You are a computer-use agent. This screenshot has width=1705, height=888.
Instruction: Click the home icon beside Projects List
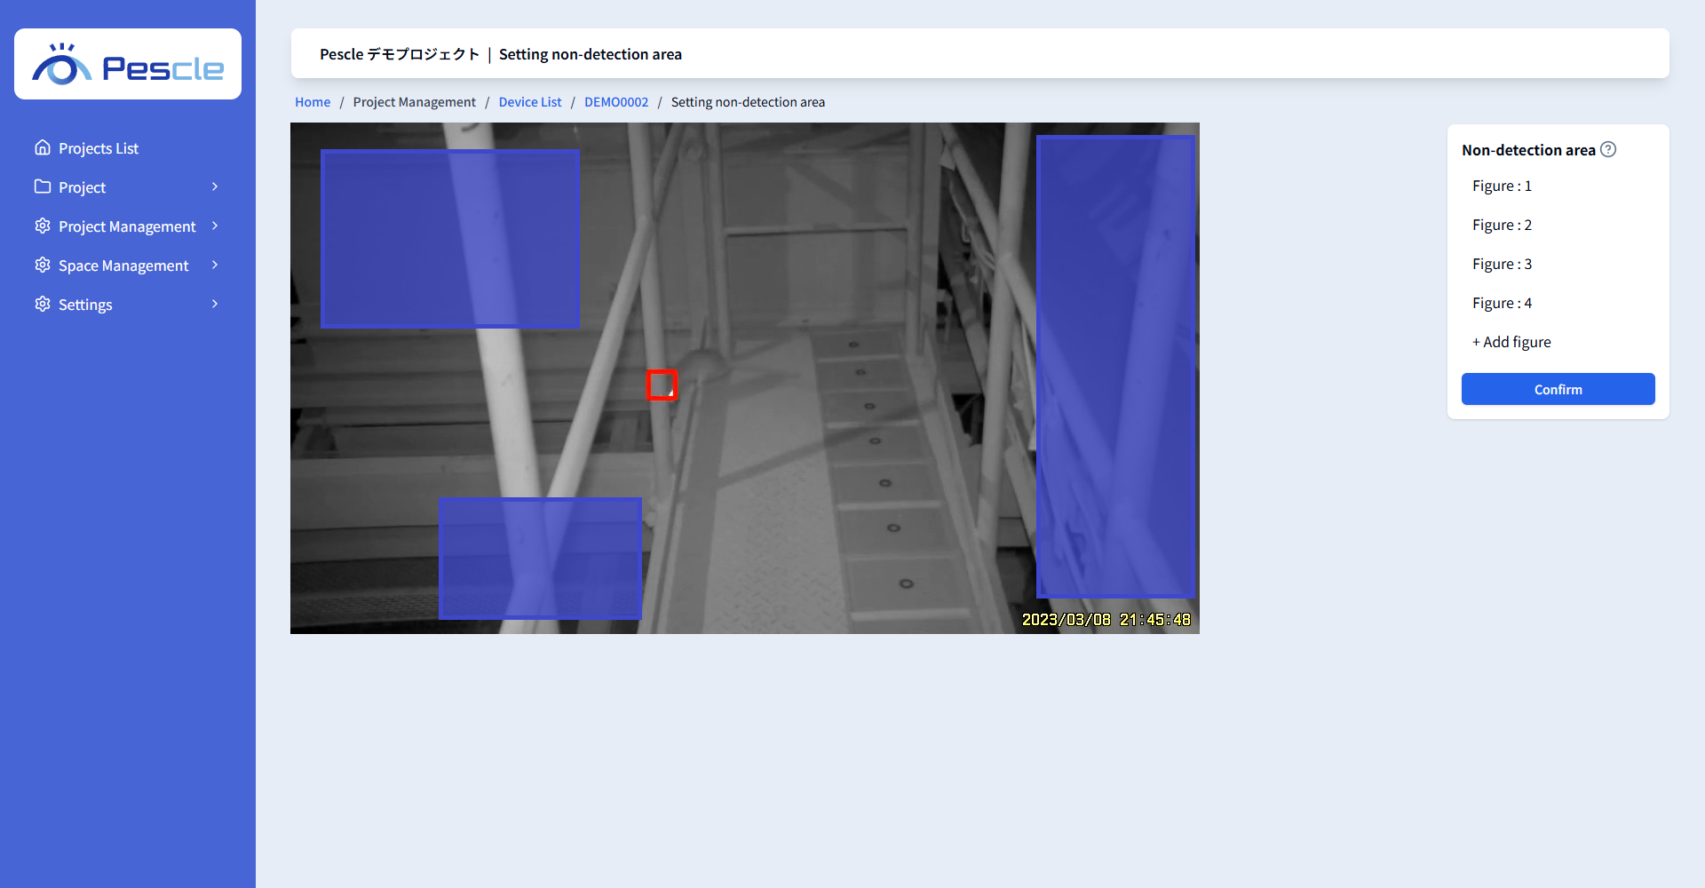coord(43,147)
